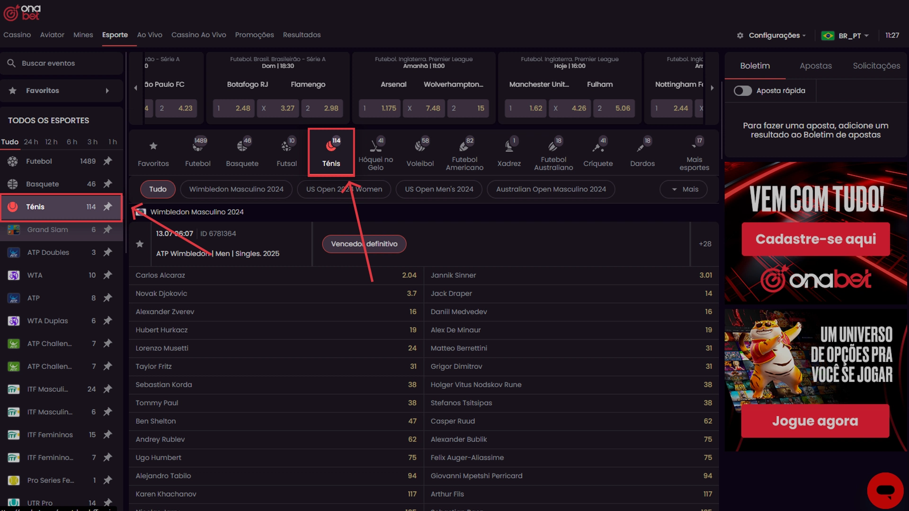Pin the ITF Femininos league
Screen dimensions: 909x511
click(107, 434)
